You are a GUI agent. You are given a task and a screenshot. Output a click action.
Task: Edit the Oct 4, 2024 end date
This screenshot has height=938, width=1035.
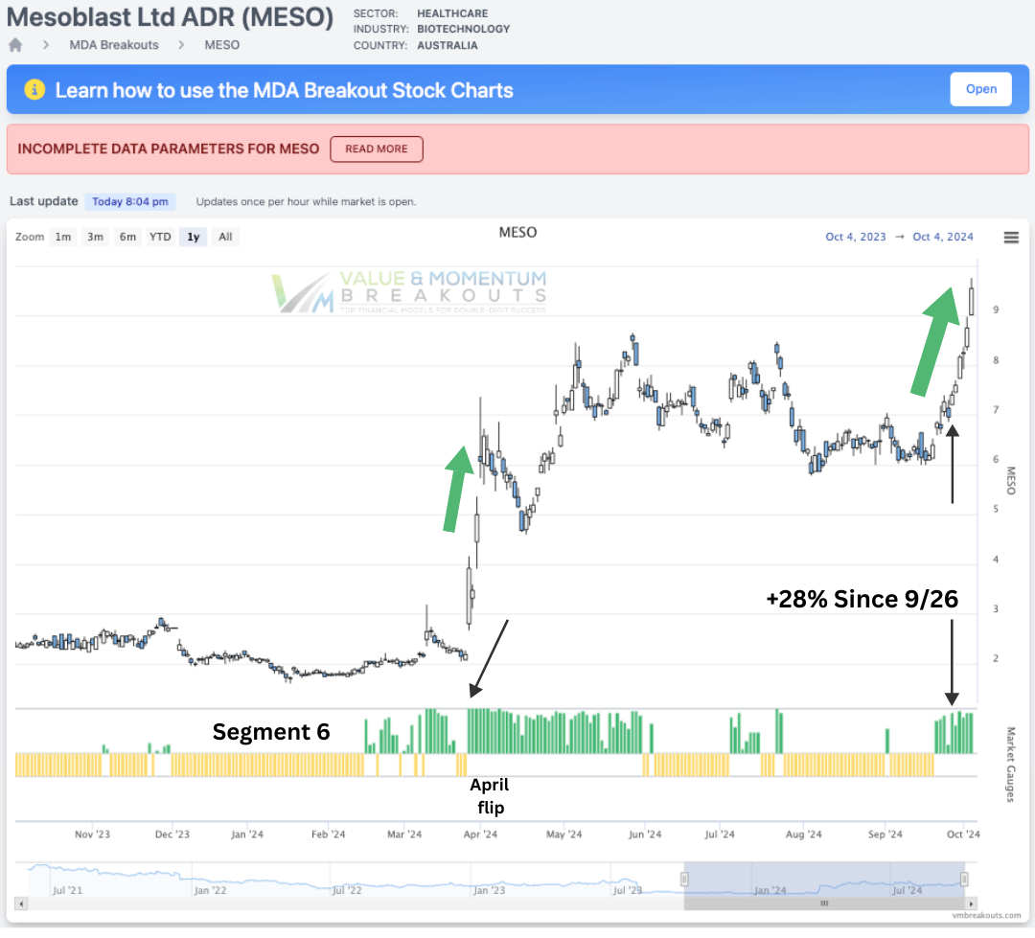943,237
